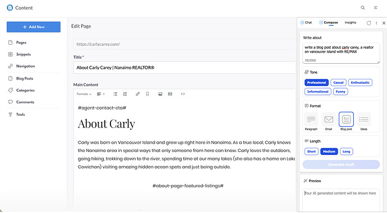Viewport: 387px width, 213px height.
Task: Choose the Short length option
Action: [x=311, y=152]
